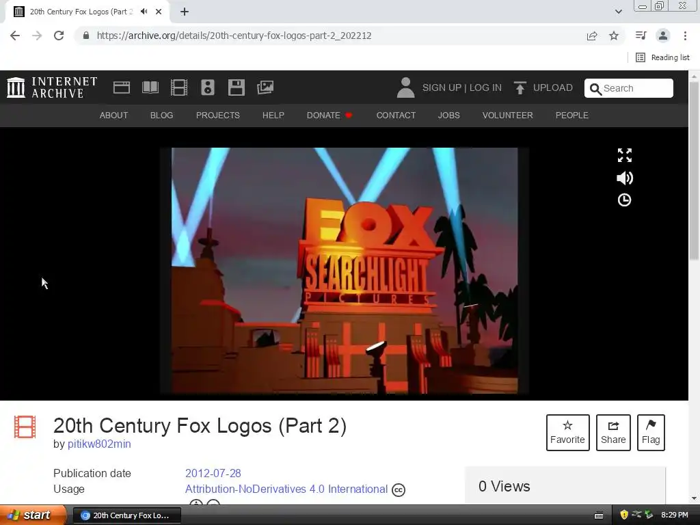Viewport: 700px width, 525px height.
Task: Open the Web archive icon
Action: point(122,87)
